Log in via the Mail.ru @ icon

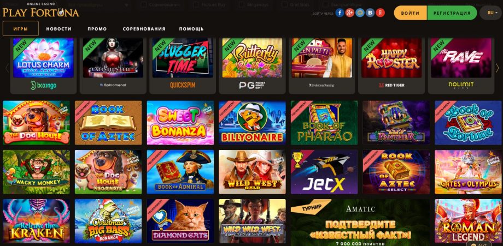click(360, 13)
